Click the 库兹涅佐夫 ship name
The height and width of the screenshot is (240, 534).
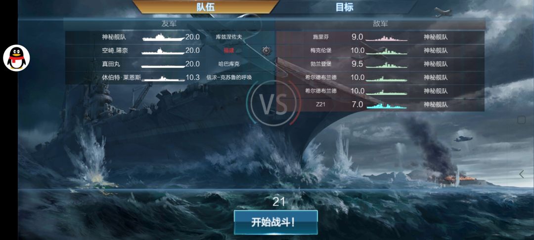click(x=229, y=37)
